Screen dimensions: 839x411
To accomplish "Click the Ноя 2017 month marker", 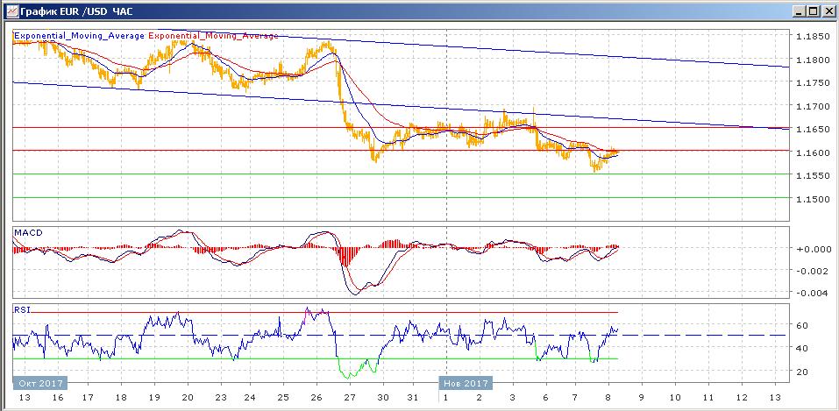I will [466, 383].
